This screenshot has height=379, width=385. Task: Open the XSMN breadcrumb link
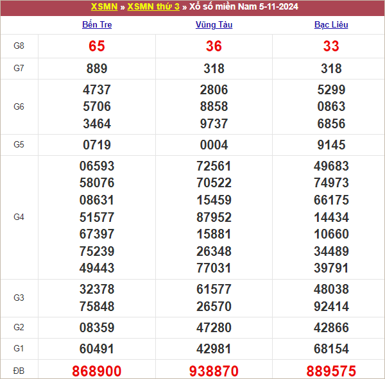click(x=104, y=6)
